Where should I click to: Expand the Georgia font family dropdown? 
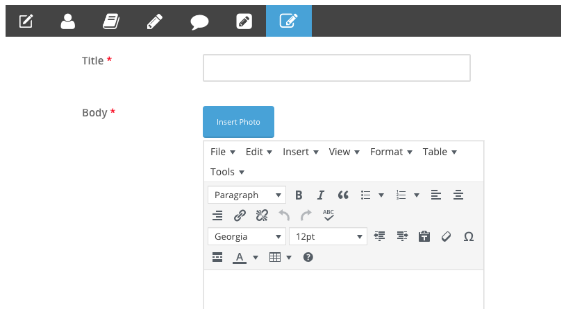247,236
